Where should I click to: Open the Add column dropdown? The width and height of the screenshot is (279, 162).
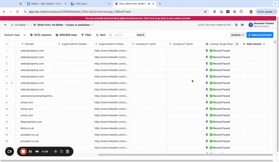point(254,44)
